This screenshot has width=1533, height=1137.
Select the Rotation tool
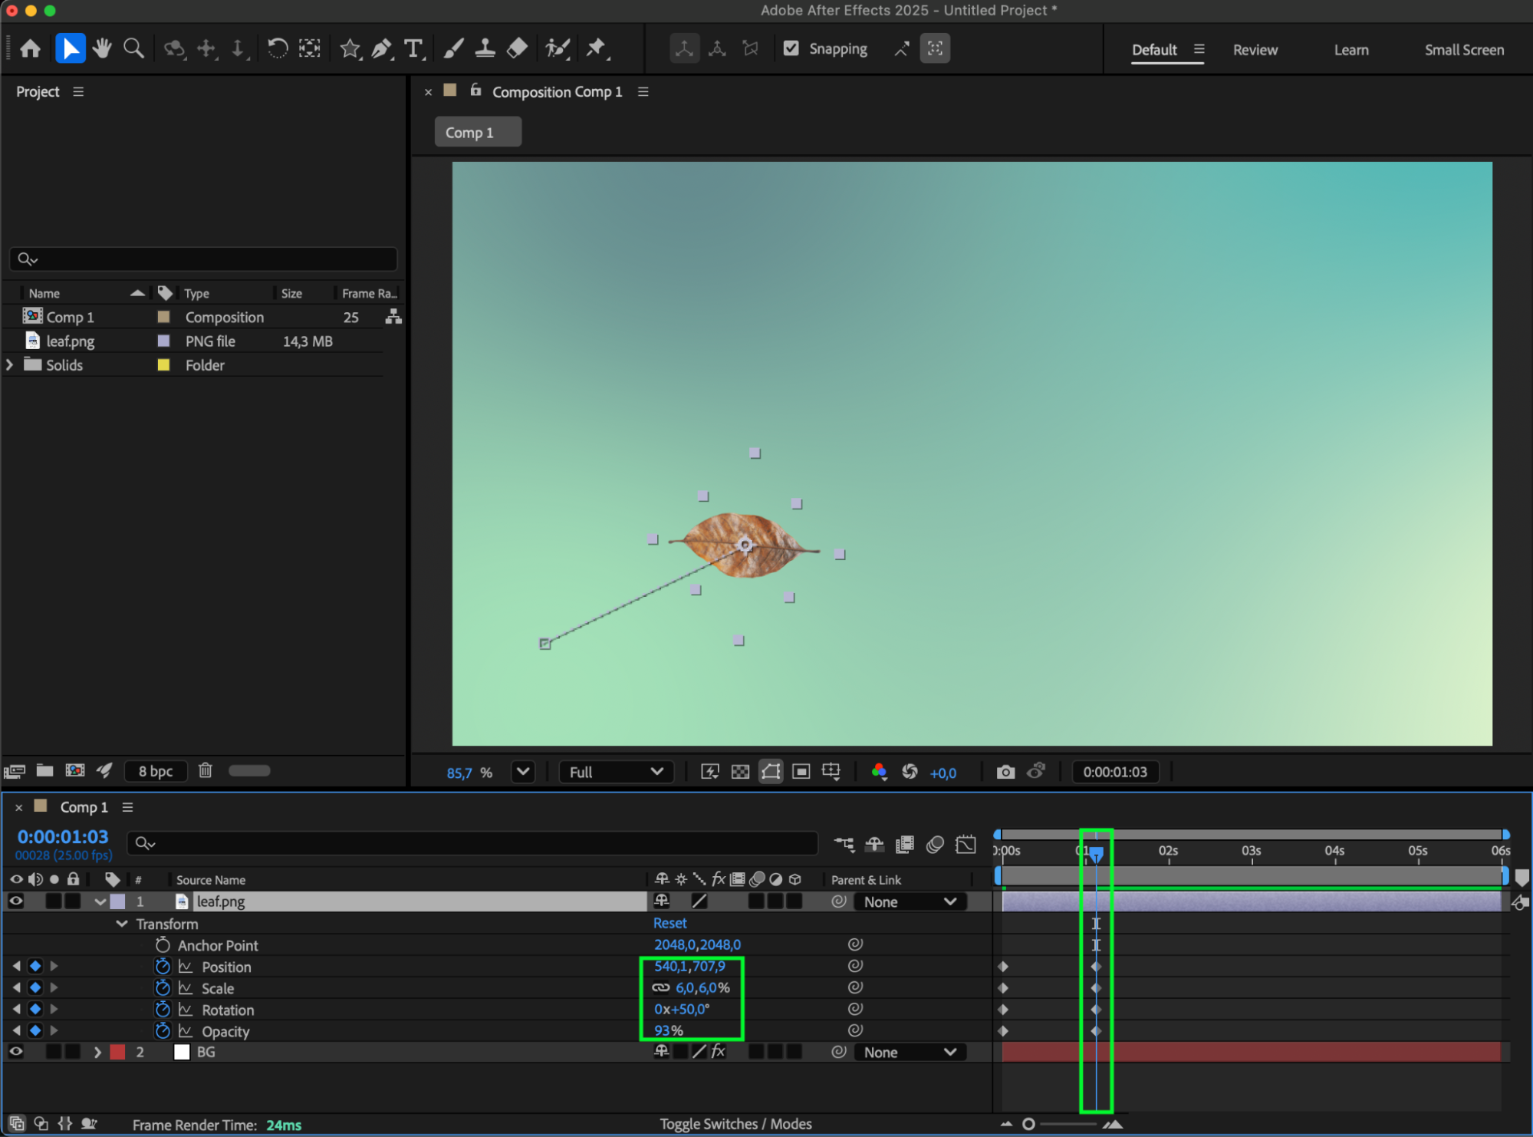(x=277, y=49)
